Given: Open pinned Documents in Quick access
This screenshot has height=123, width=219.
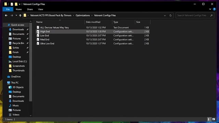Looking at the screenshot, I should [x=18, y=34].
